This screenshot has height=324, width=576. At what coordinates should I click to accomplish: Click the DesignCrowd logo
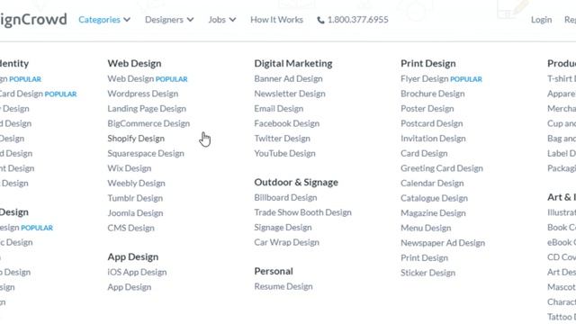point(33,20)
